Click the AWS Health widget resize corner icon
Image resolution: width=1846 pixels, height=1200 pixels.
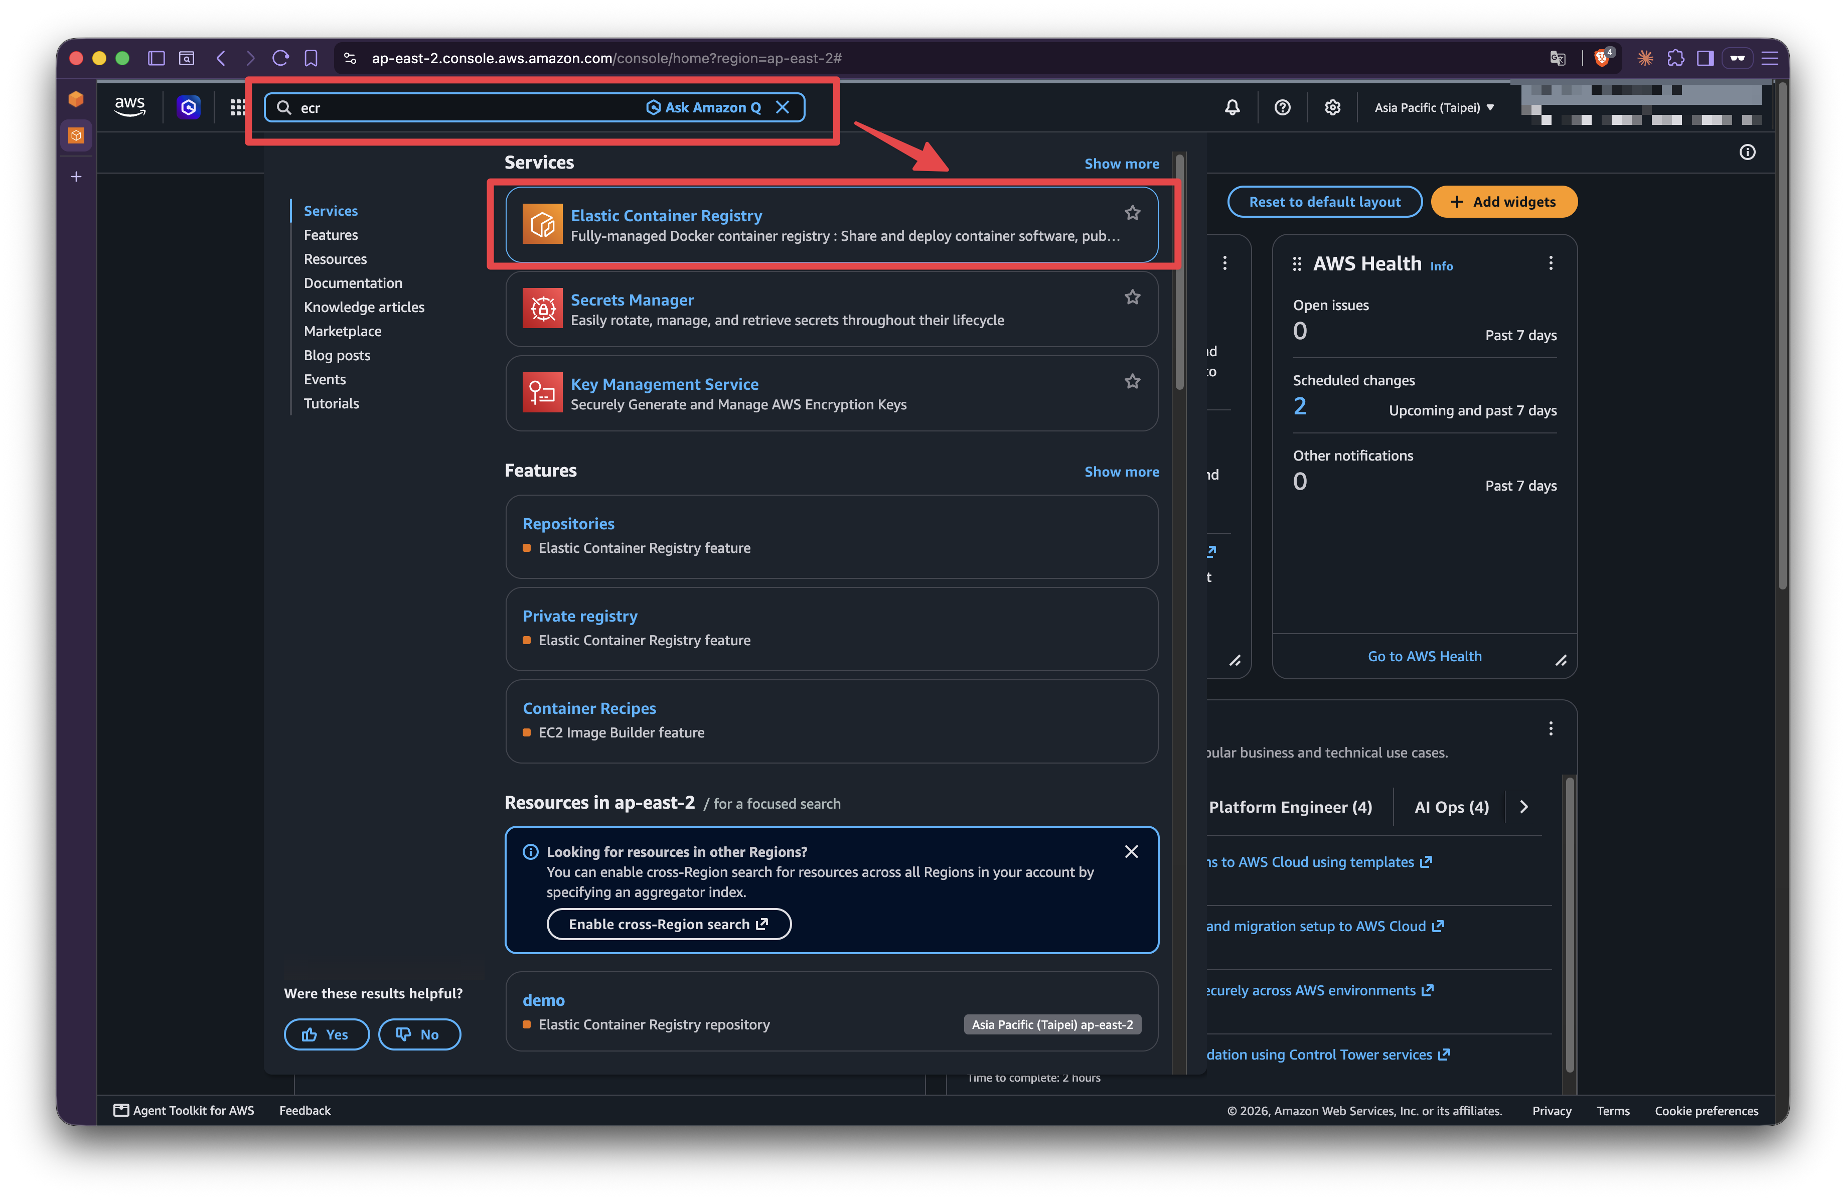click(1561, 661)
